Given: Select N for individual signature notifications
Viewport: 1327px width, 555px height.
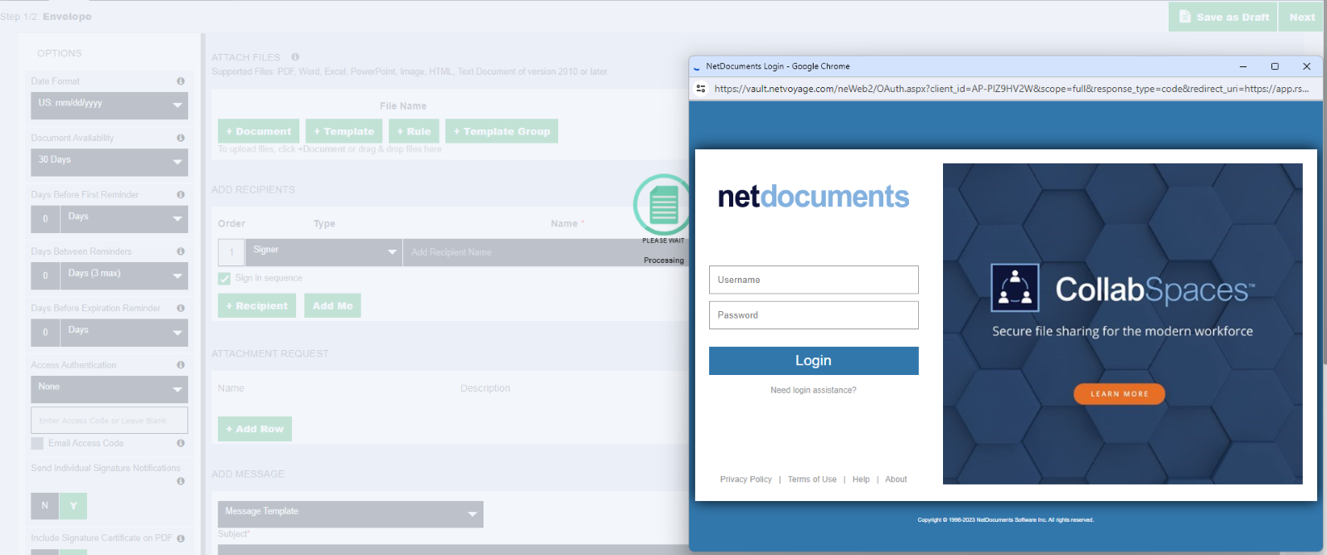Looking at the screenshot, I should [45, 506].
